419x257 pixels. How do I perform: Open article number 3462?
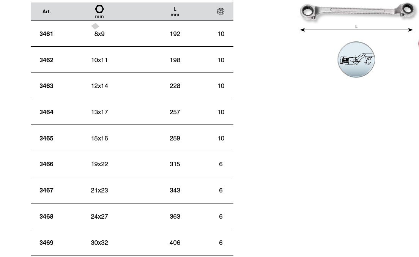pyautogui.click(x=46, y=60)
